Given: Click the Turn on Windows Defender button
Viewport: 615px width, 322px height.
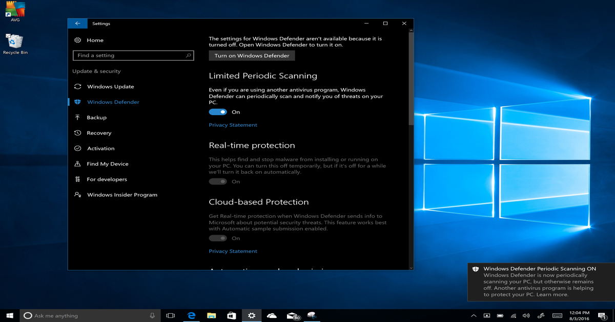Looking at the screenshot, I should click(252, 55).
